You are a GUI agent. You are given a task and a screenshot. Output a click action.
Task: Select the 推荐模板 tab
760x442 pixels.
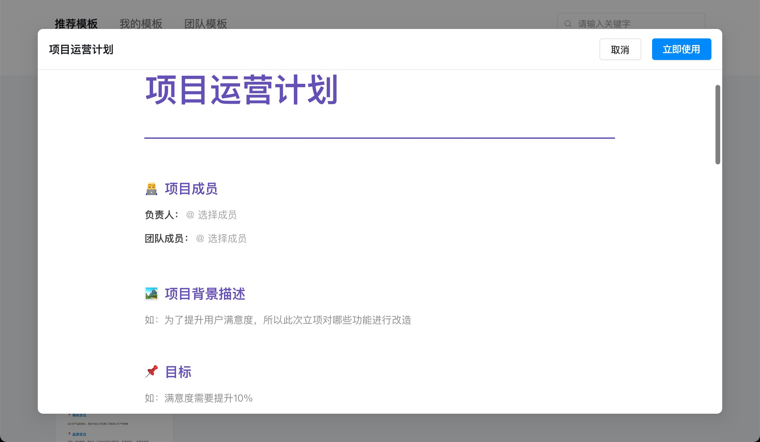(76, 24)
